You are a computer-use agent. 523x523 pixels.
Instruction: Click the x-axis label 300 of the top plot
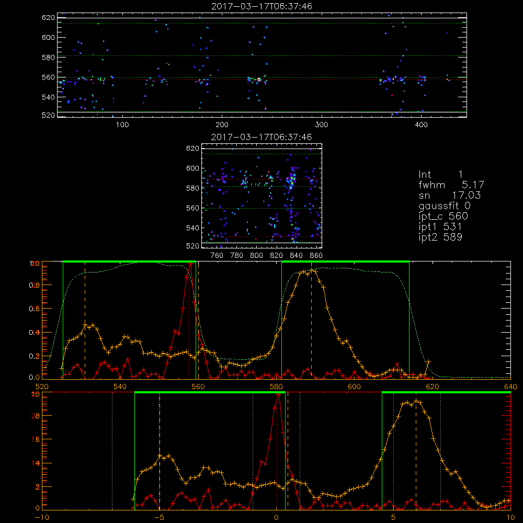(322, 125)
